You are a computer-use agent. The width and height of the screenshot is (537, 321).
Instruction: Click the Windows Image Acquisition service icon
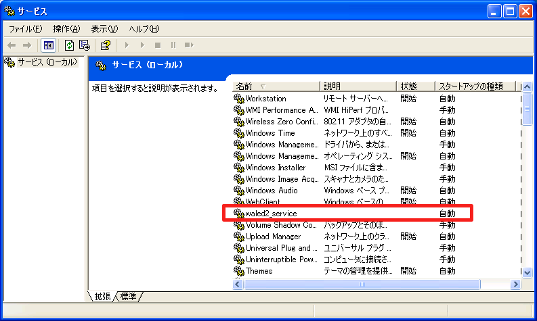pyautogui.click(x=239, y=179)
